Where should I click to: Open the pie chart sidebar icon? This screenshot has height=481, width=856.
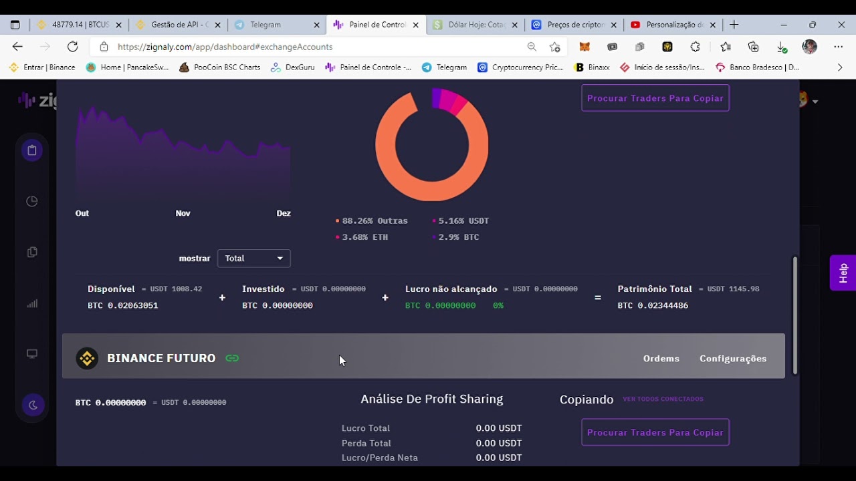(31, 201)
